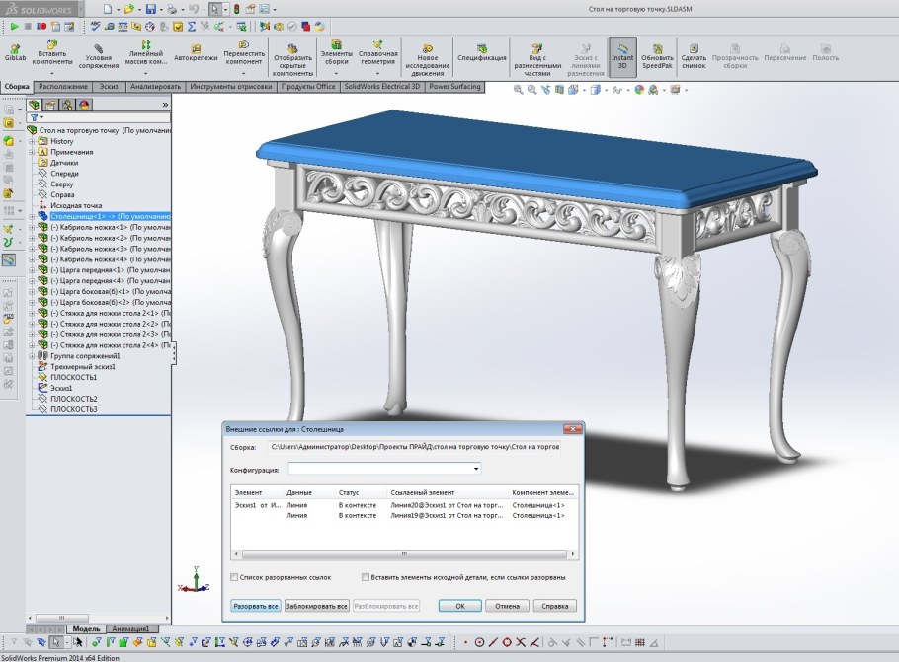Click the Обновить SpeedPak icon

tap(657, 47)
